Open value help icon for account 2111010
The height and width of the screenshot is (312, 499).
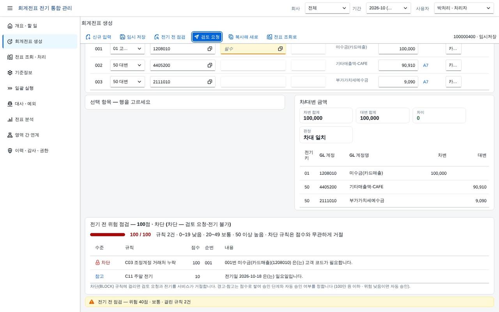210,82
